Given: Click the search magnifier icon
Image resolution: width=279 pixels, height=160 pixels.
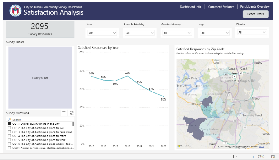Looking at the screenshot, I should 10,120.
